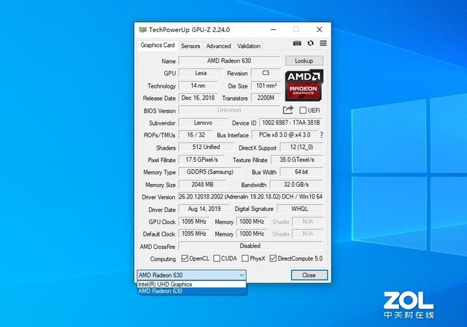Open the Advanced tab
This screenshot has width=467, height=327.
[218, 46]
